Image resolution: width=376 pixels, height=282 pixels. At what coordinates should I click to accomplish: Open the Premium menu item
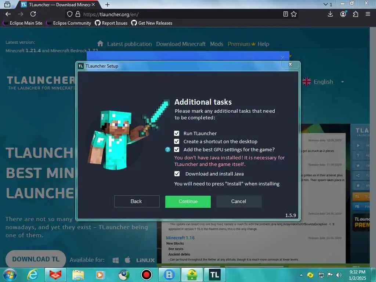pos(241,44)
